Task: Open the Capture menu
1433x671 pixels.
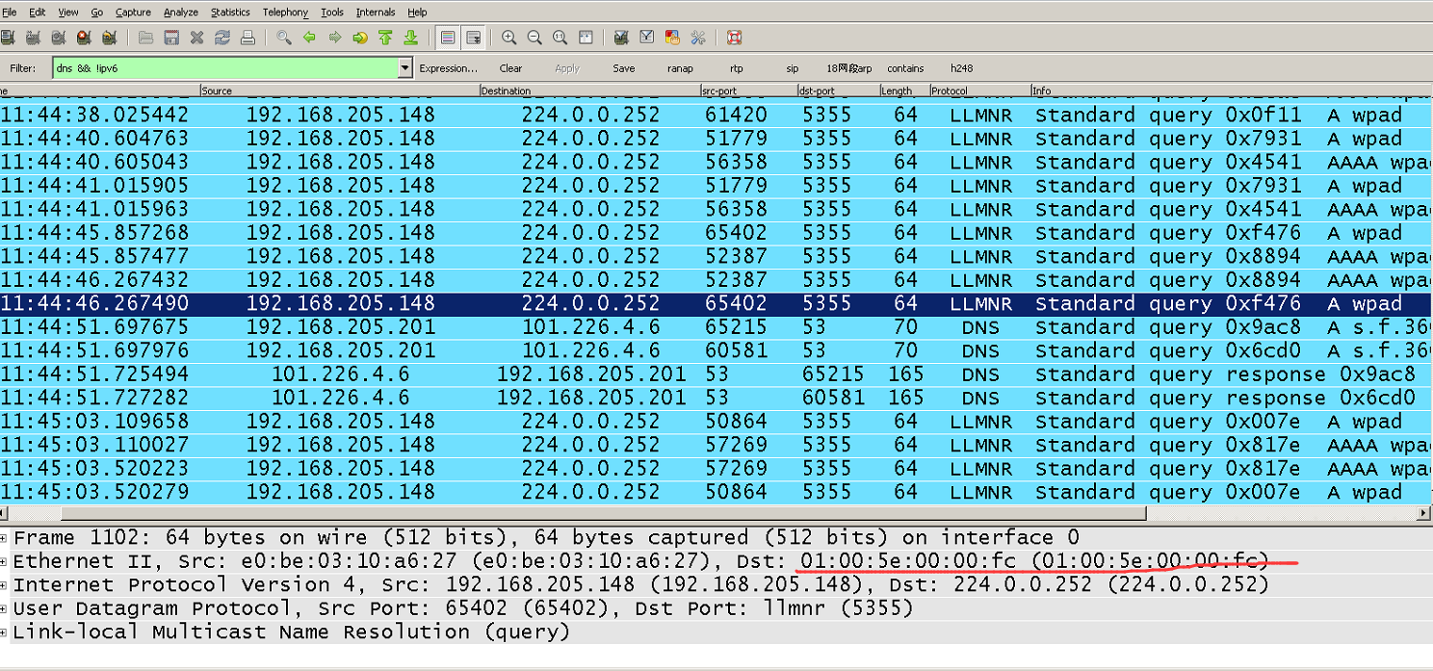Action: click(x=133, y=12)
